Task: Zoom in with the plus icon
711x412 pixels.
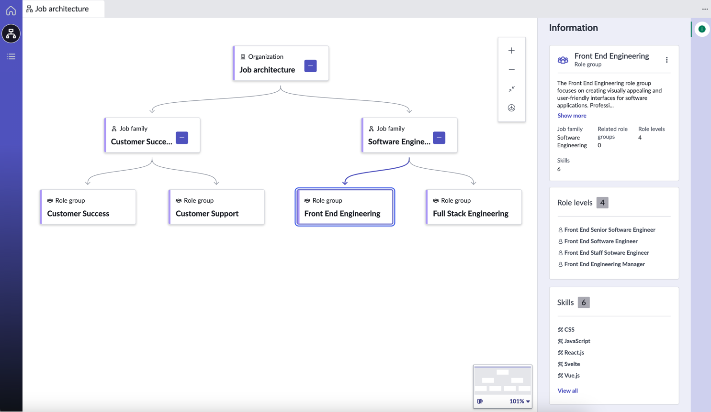Action: pyautogui.click(x=511, y=51)
